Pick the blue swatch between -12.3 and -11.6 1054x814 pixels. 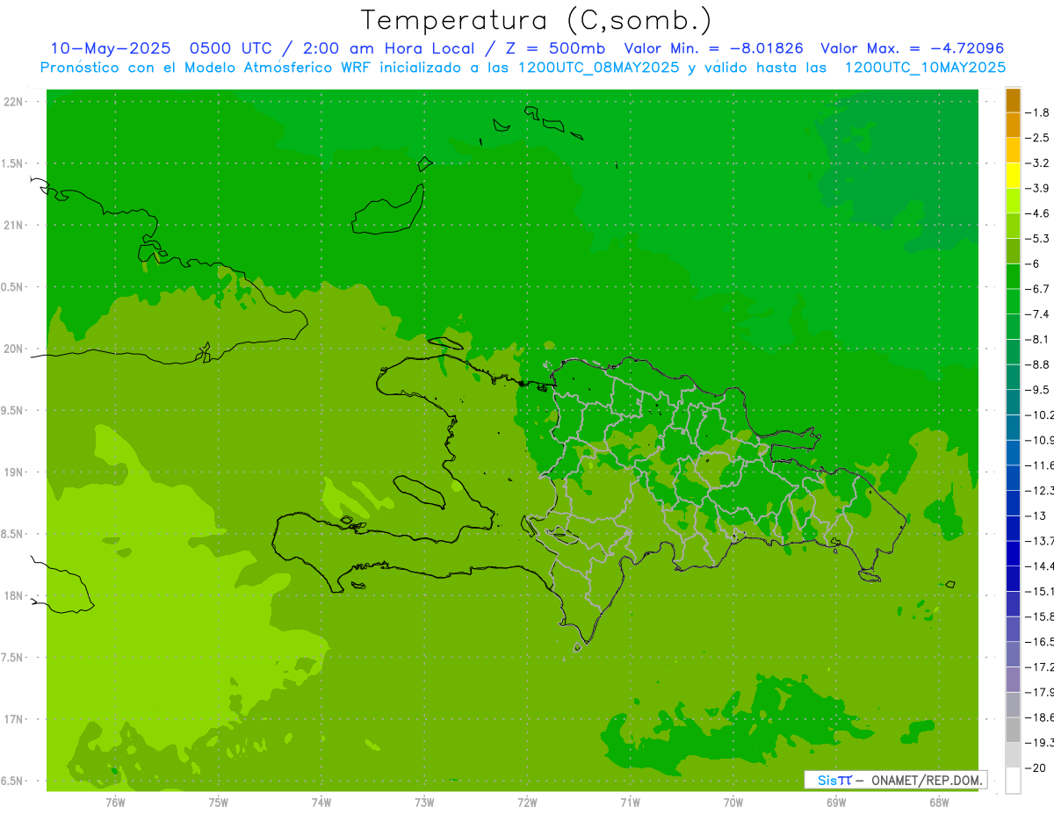pyautogui.click(x=1013, y=478)
